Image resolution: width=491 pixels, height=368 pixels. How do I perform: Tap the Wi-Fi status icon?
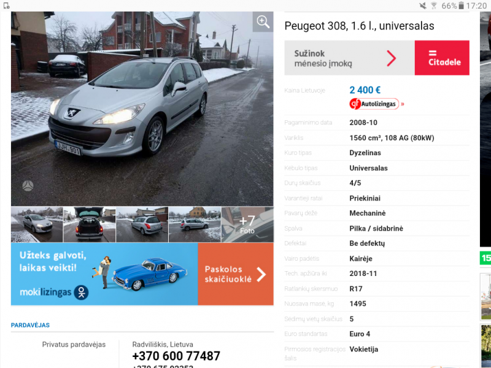coord(434,6)
